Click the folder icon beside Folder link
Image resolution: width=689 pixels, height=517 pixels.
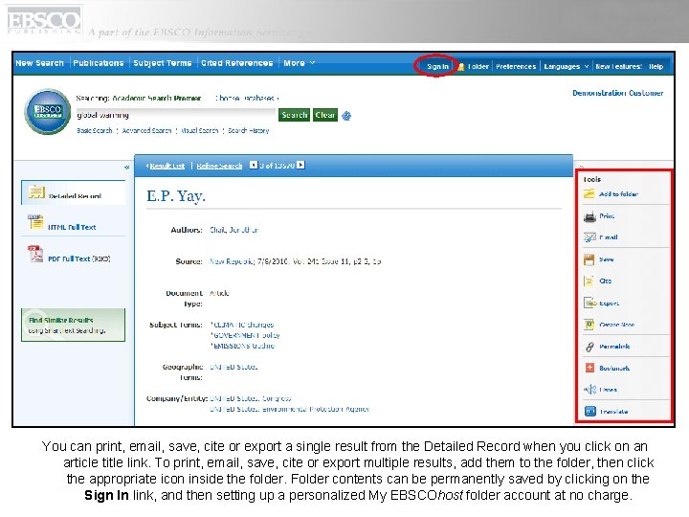click(461, 67)
